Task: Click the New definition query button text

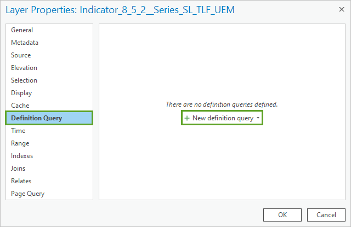Action: (223, 118)
